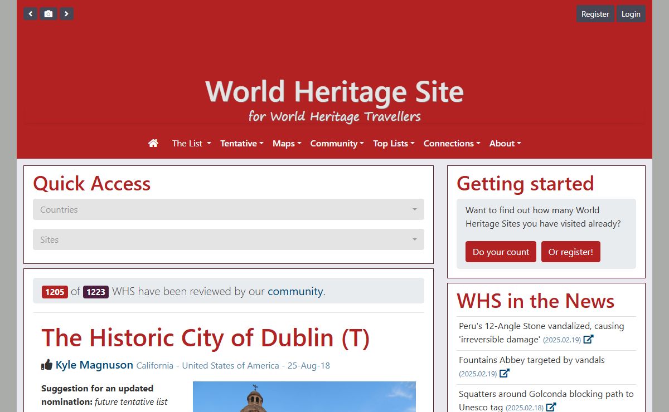
Task: Click the Peru's 12-Angle Stone vandalized headline
Action: click(x=541, y=332)
